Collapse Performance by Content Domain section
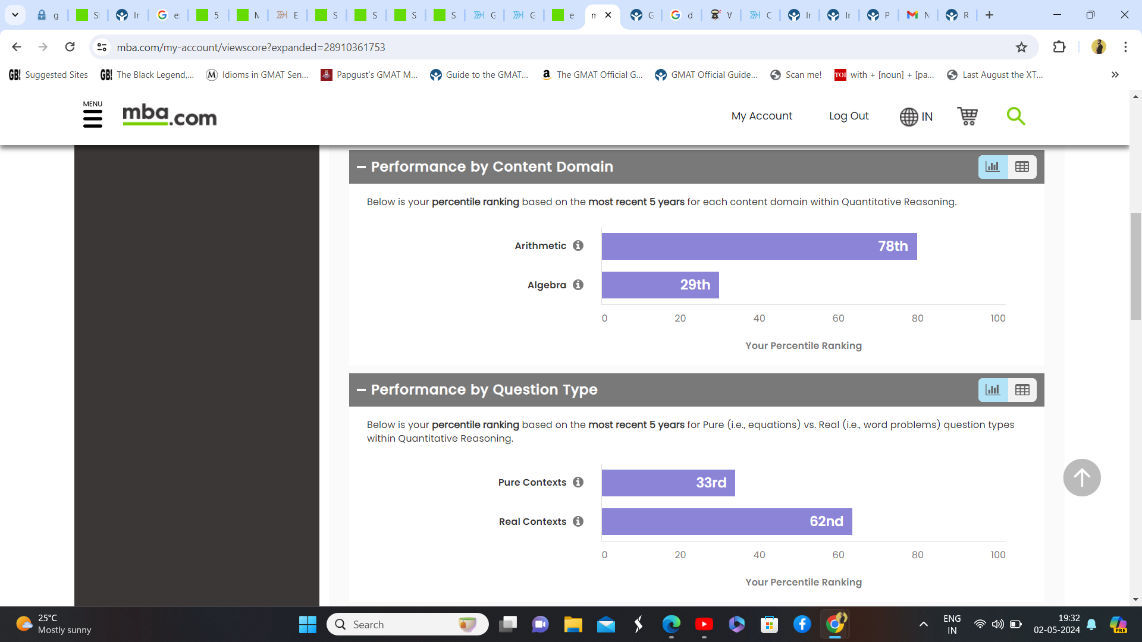The width and height of the screenshot is (1142, 642). pos(361,167)
